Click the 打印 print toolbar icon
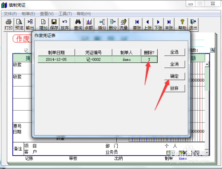 coord(8,25)
